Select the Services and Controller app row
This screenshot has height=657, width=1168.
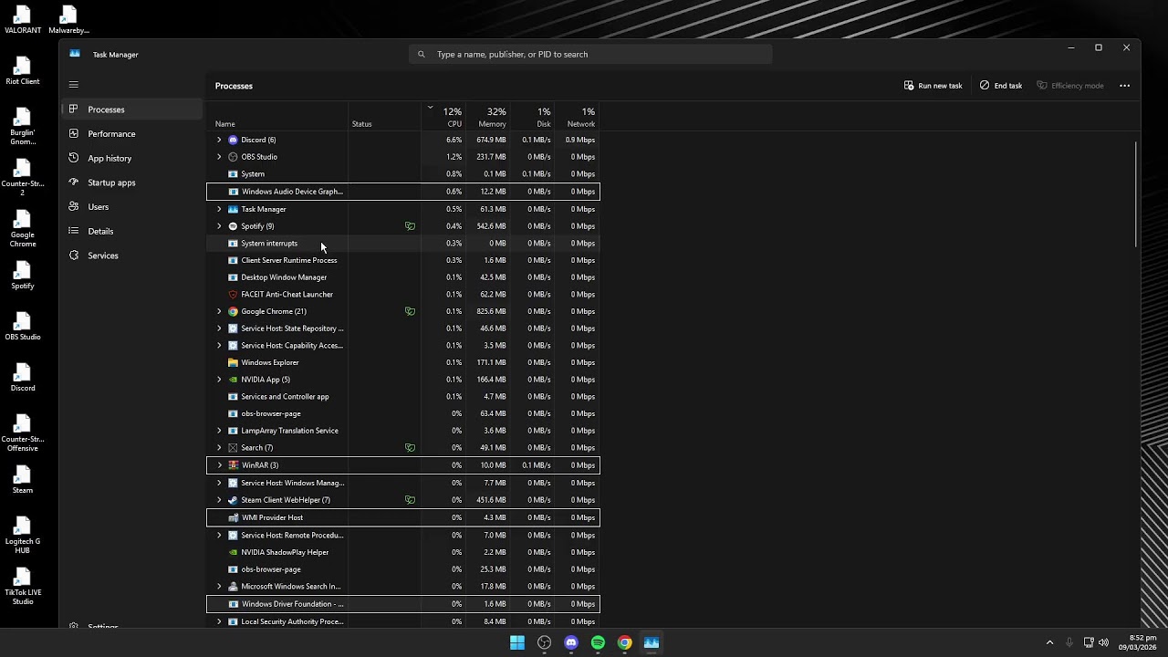point(402,397)
